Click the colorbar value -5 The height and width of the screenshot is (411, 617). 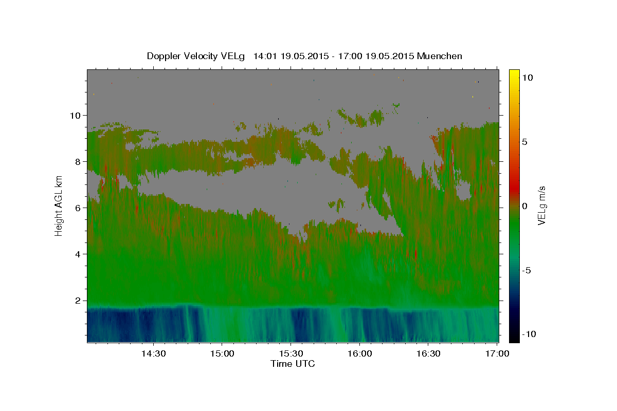[526, 270]
